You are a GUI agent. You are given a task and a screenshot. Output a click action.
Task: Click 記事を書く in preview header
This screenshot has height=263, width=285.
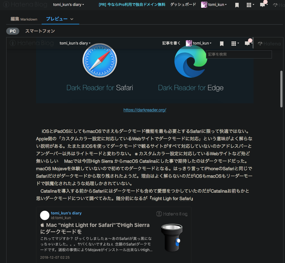coord(171,43)
